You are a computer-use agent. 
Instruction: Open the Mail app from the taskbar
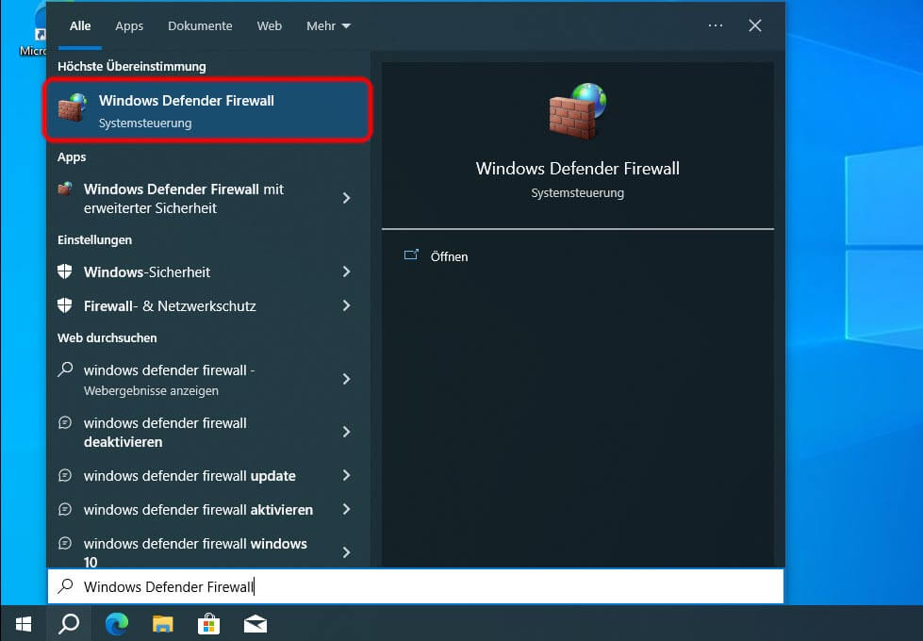pyautogui.click(x=255, y=624)
